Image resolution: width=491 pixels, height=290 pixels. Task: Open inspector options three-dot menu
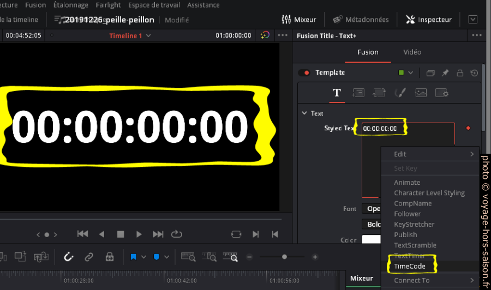477,35
